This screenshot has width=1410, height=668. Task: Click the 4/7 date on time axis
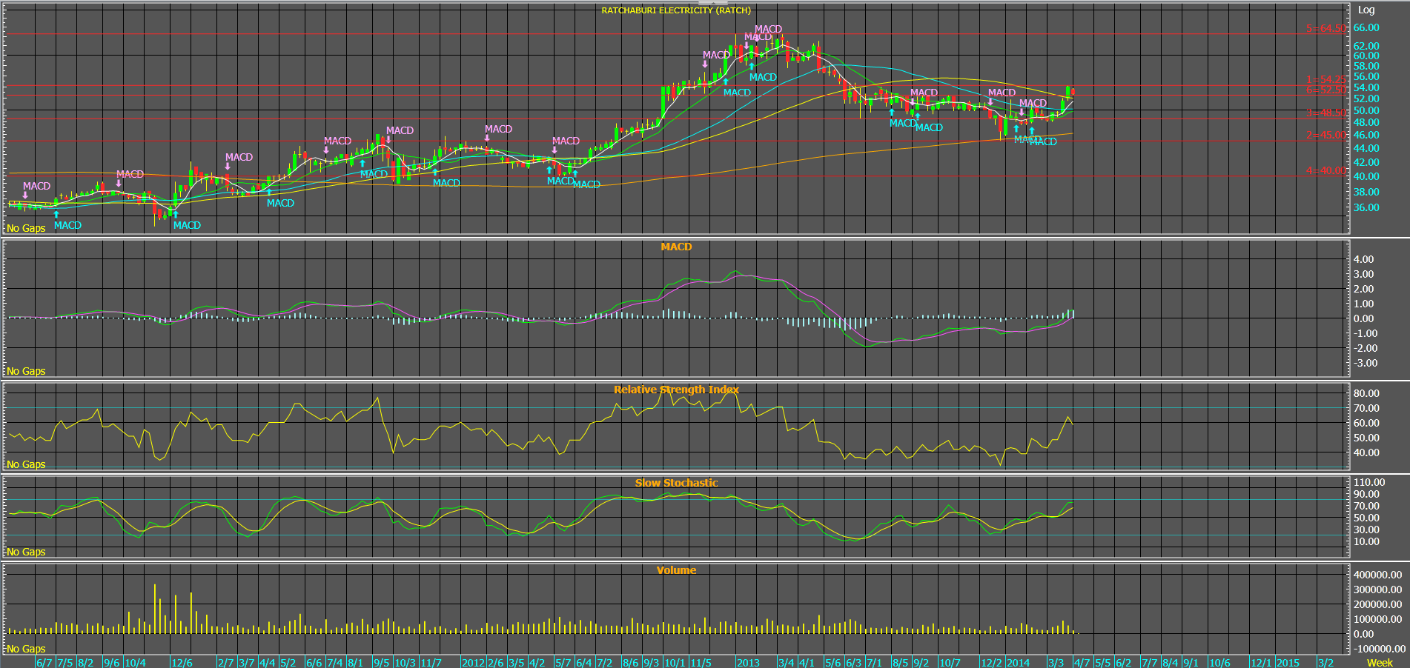click(1082, 663)
